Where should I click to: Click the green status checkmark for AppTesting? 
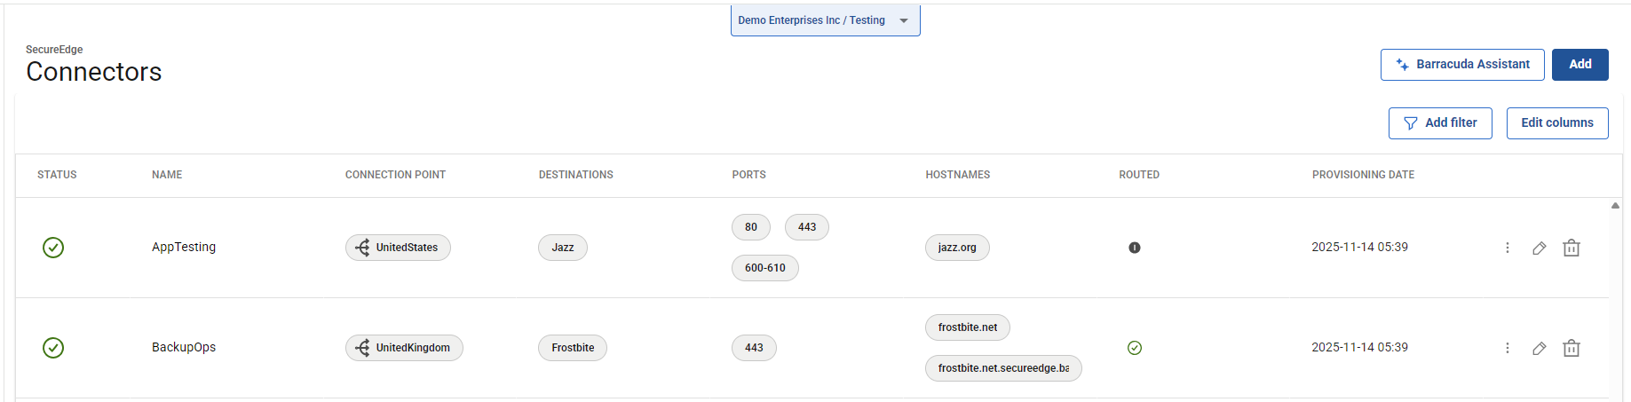point(53,248)
